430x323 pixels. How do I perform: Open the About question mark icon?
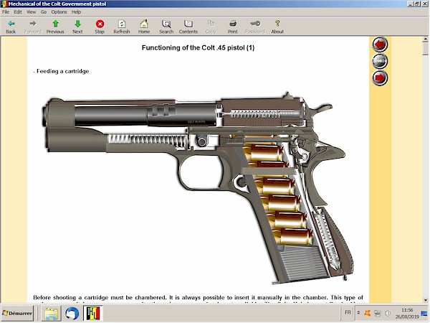click(277, 27)
